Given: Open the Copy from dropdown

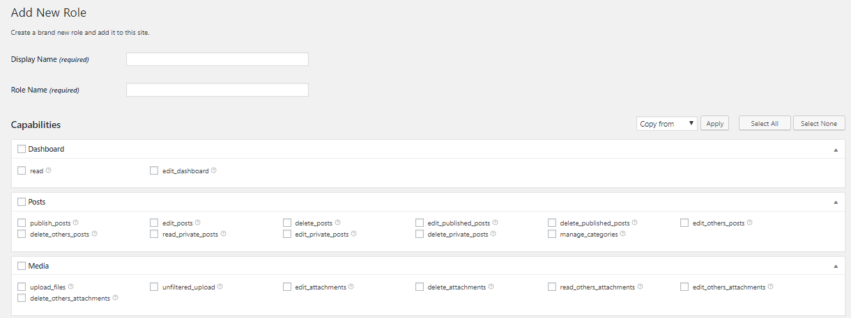Looking at the screenshot, I should point(667,123).
